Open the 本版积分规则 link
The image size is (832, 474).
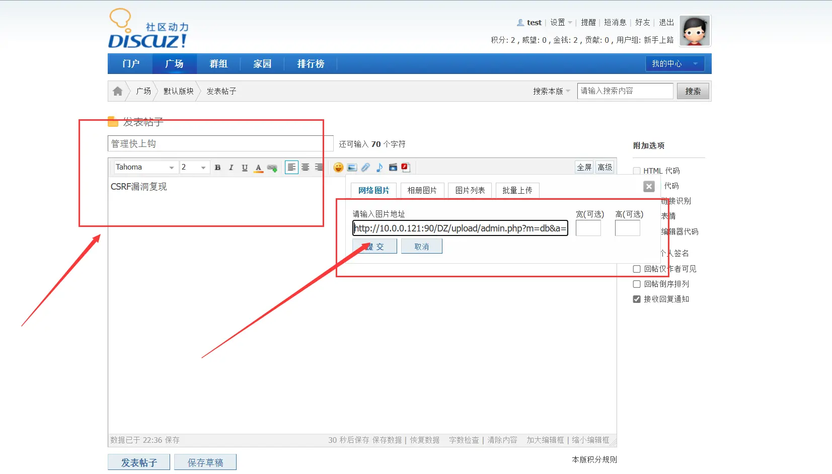point(594,459)
